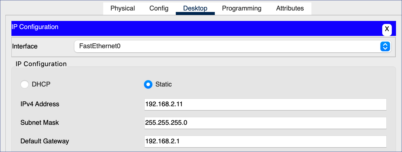This screenshot has width=402, height=152.
Task: Select the Static radio button
Action: 148,84
